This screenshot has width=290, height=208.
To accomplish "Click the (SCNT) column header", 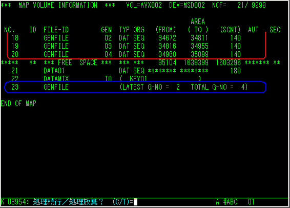I will coord(230,30).
